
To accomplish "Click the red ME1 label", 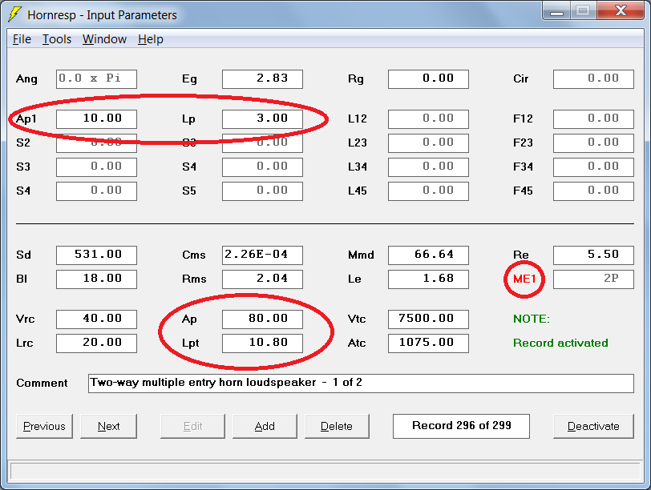I will [x=524, y=279].
